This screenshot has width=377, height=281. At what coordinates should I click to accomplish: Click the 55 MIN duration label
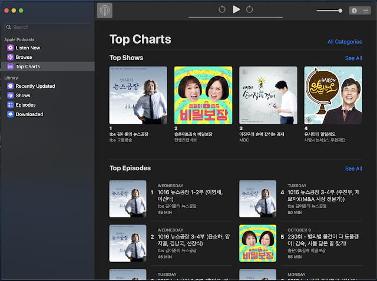tap(295, 257)
